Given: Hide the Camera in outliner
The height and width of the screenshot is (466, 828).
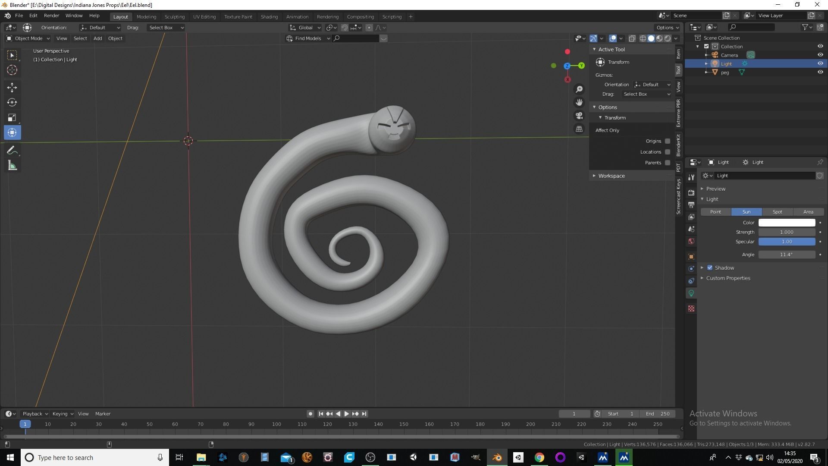Looking at the screenshot, I should [x=820, y=55].
